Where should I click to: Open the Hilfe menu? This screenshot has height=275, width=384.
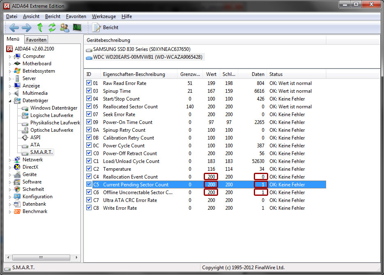(126, 16)
